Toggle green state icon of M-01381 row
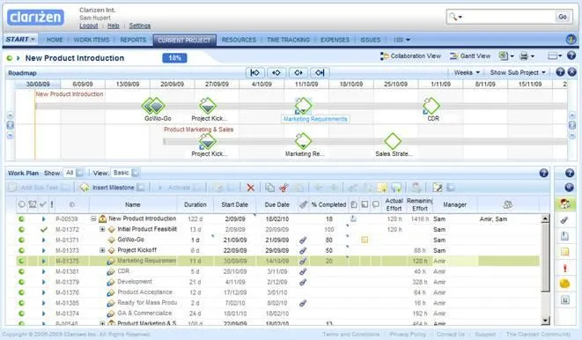The image size is (582, 340). tap(21, 271)
